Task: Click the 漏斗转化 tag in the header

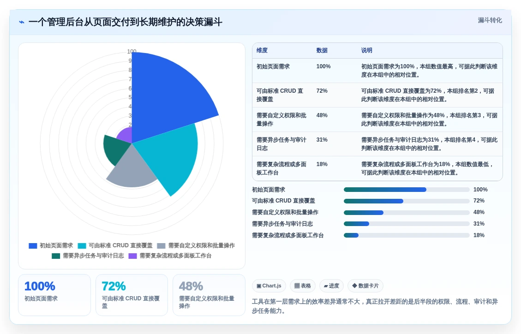Action: (x=490, y=20)
